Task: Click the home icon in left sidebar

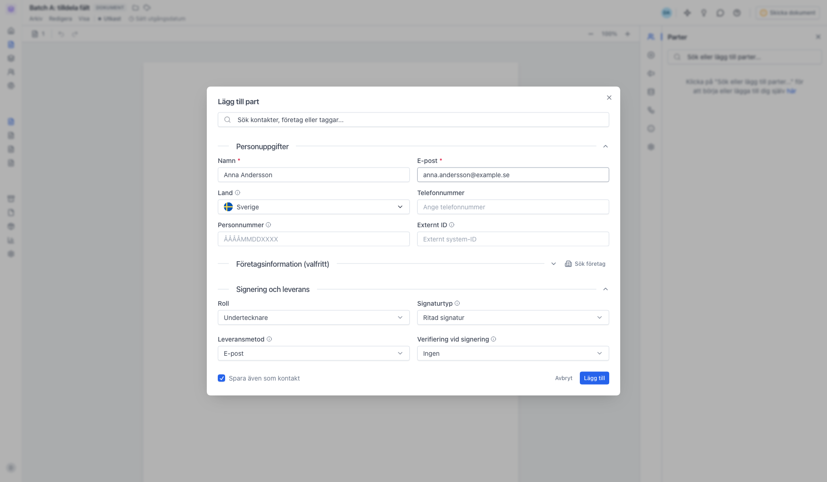Action: click(x=11, y=31)
